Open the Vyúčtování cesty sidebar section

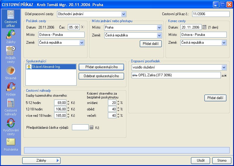(x=11, y=127)
